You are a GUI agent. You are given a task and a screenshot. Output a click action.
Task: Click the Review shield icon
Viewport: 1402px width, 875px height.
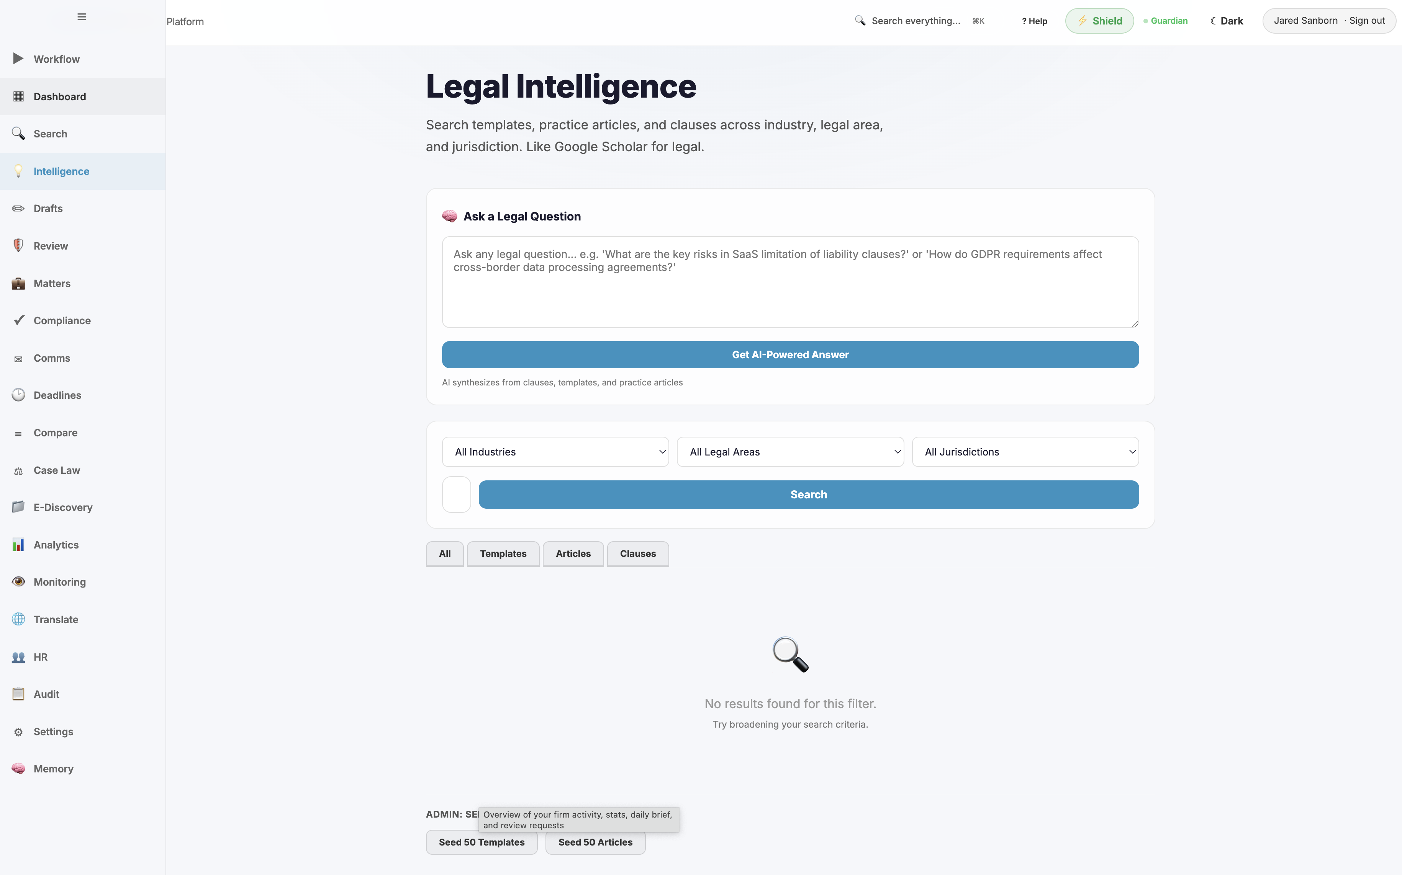(18, 246)
